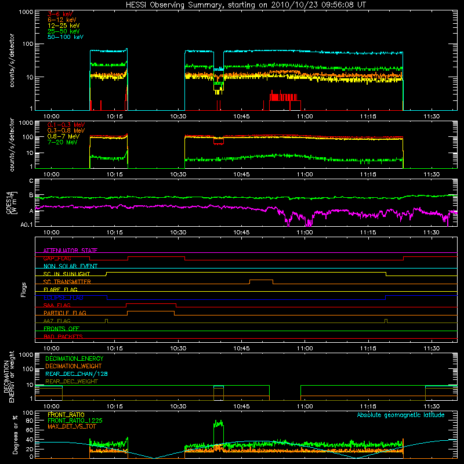Click the DECIMATION_WEIGHT legend entry

74,367
